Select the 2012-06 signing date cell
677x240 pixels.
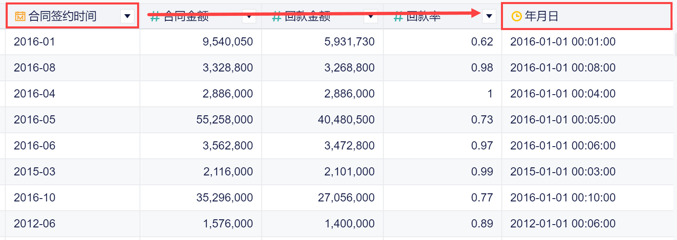tap(34, 224)
